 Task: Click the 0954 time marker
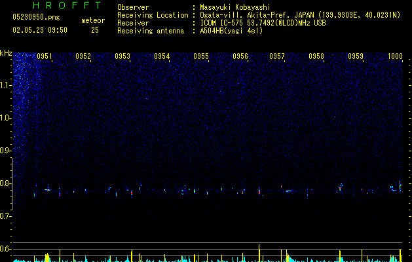click(x=162, y=56)
